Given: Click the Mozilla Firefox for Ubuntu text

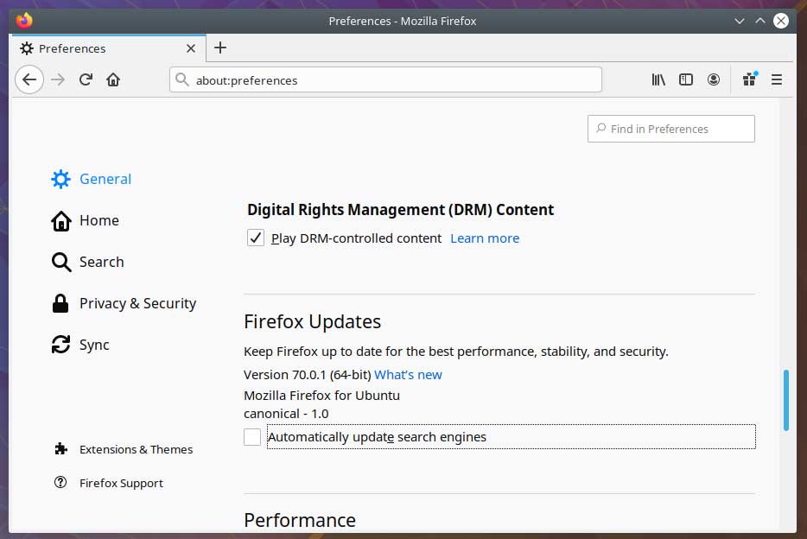Looking at the screenshot, I should (321, 395).
